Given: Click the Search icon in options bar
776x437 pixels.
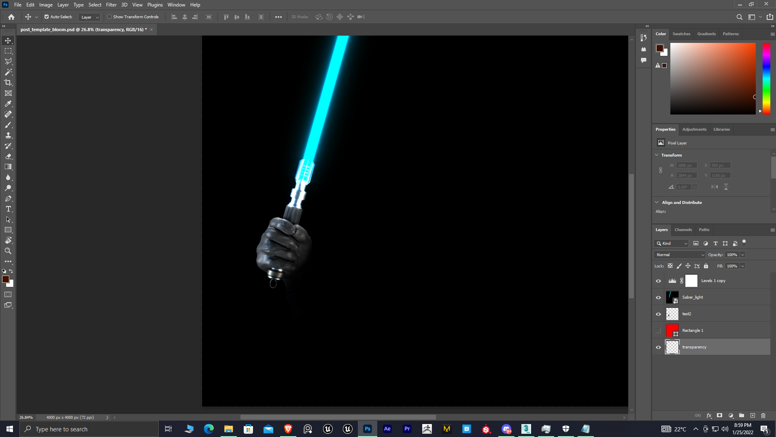Looking at the screenshot, I should coord(740,17).
